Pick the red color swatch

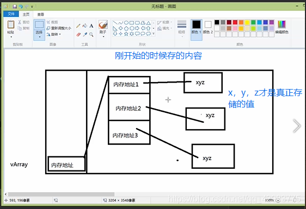point(235,22)
